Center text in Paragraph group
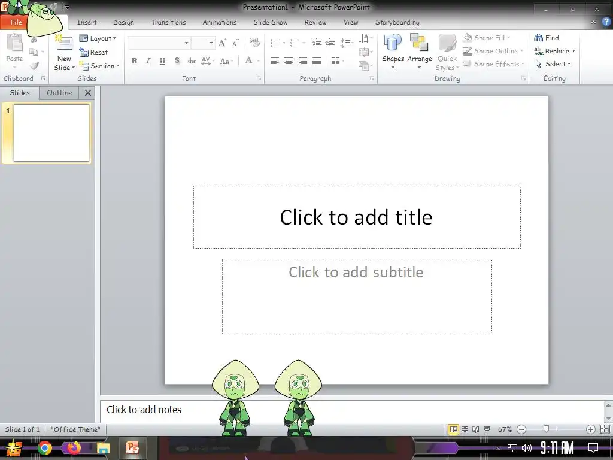Viewport: 613px width, 460px height. [x=289, y=60]
